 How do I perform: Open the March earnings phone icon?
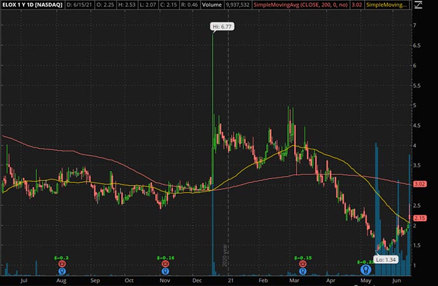[302, 264]
